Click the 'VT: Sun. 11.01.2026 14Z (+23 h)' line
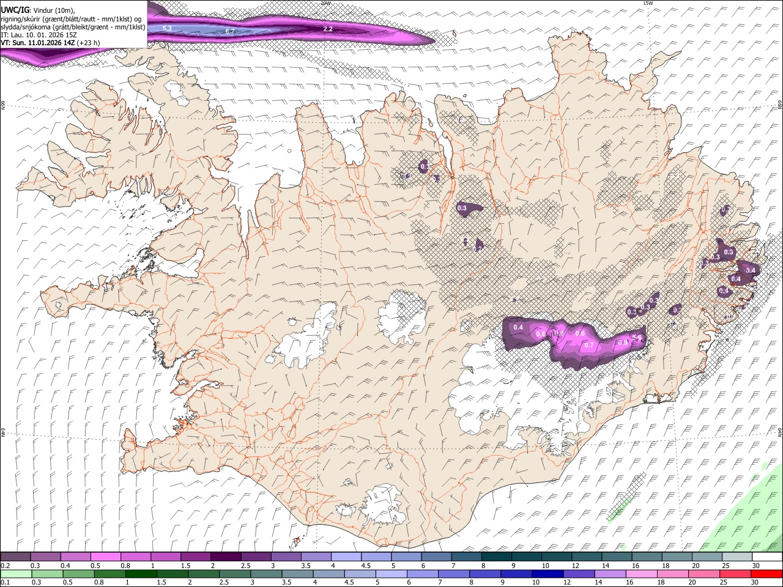 (50, 43)
